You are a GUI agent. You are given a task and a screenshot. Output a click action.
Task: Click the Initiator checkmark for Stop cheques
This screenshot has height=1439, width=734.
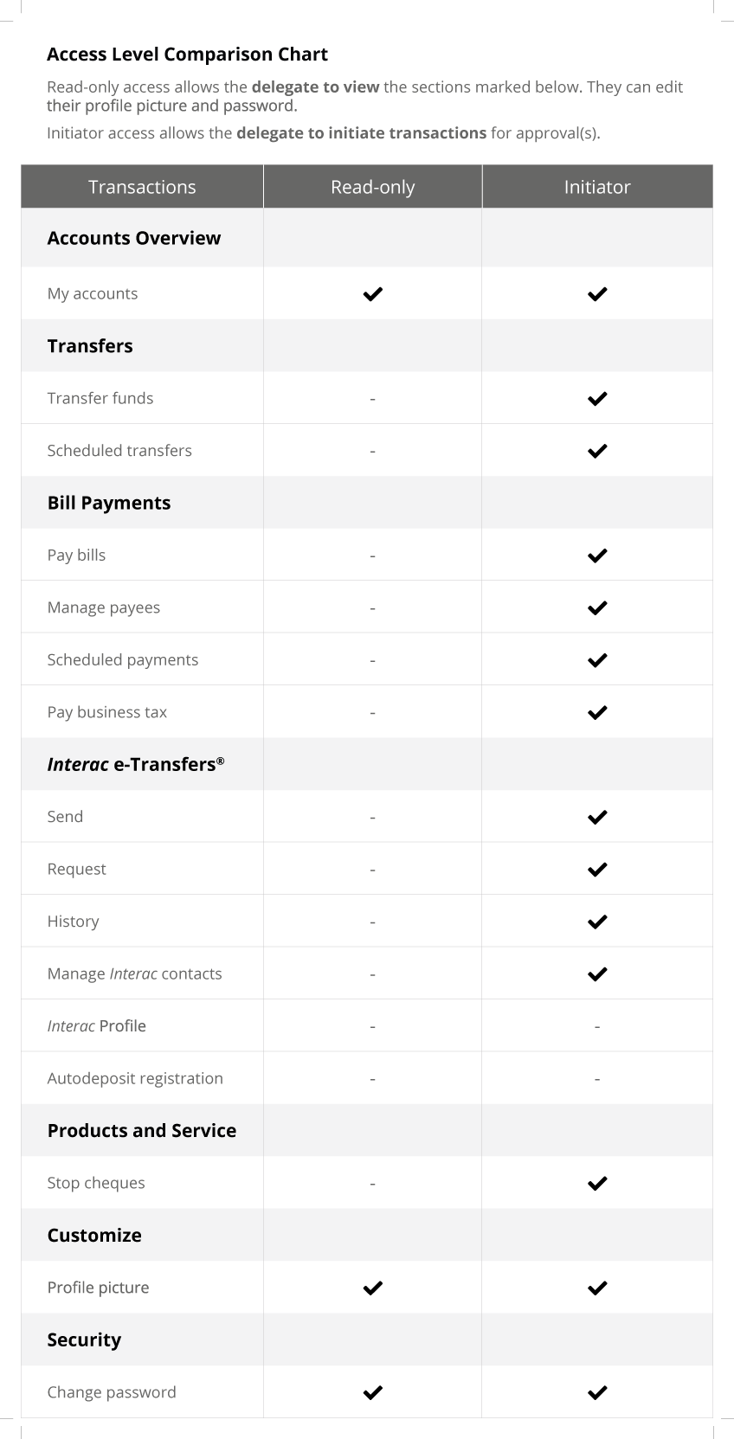597,1183
